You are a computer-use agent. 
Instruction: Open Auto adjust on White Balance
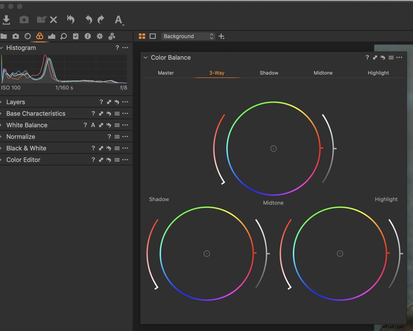(x=93, y=125)
